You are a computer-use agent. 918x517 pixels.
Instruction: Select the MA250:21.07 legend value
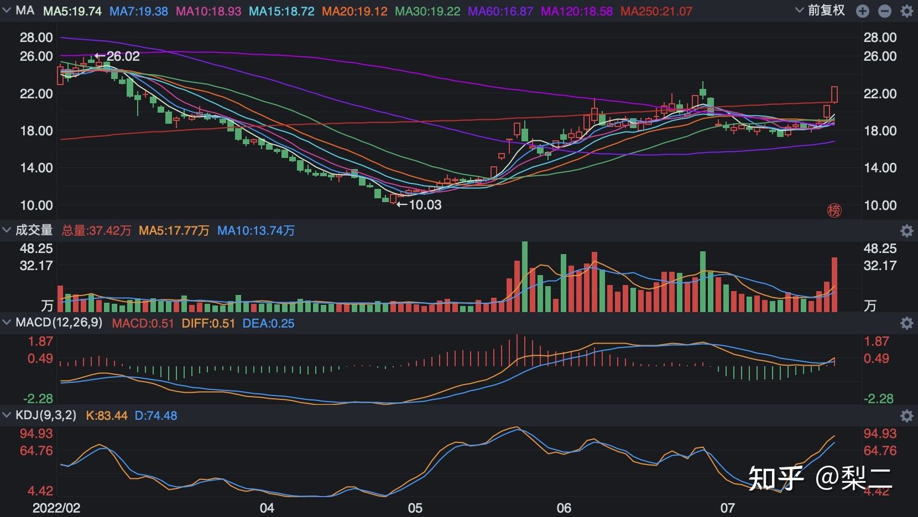[656, 11]
